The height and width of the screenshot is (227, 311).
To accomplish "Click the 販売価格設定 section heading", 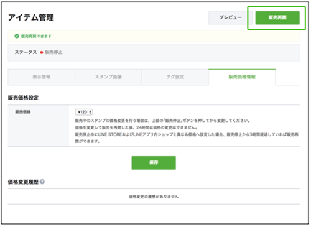I will click(x=23, y=98).
